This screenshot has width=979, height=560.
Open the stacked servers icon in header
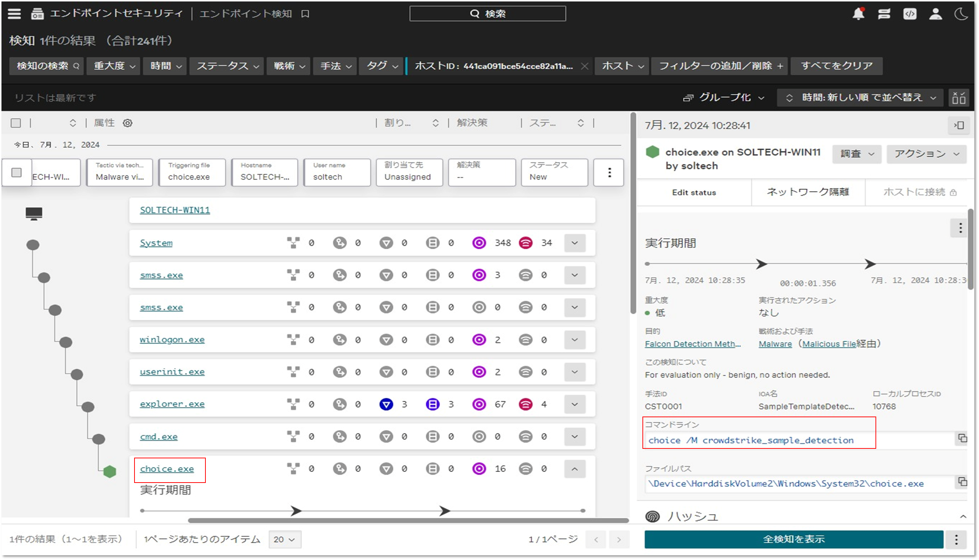click(884, 14)
